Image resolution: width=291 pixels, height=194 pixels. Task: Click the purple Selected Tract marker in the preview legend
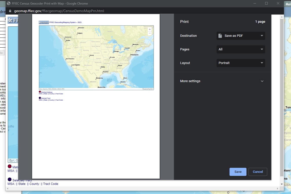pos(39,98)
